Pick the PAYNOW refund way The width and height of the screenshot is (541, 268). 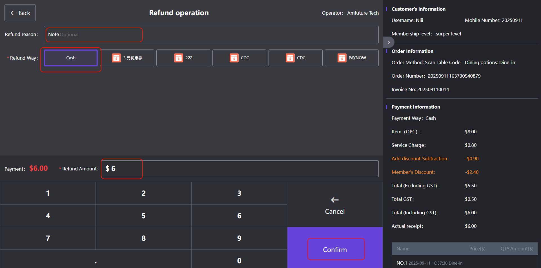351,58
